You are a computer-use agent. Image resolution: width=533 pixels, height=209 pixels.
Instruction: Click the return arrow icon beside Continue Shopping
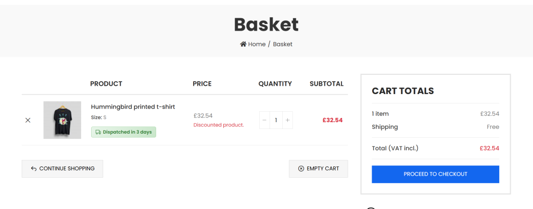pos(34,168)
